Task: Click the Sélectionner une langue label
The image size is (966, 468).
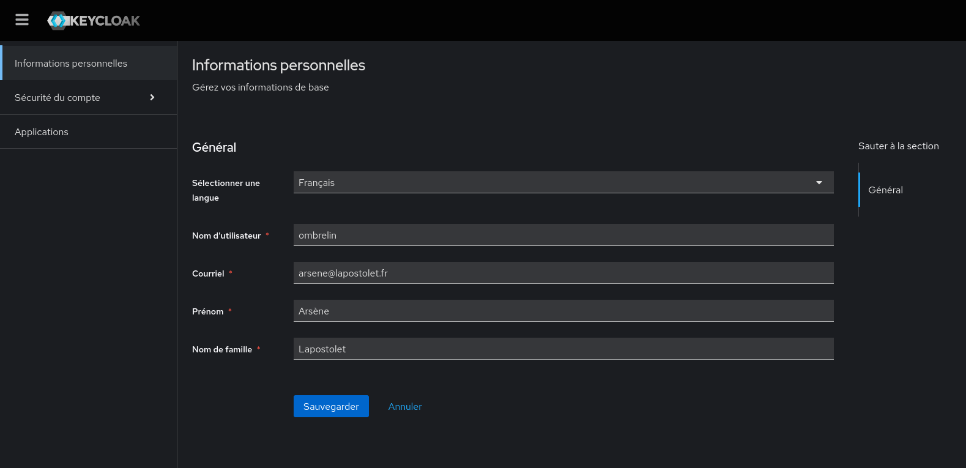Action: [226, 190]
